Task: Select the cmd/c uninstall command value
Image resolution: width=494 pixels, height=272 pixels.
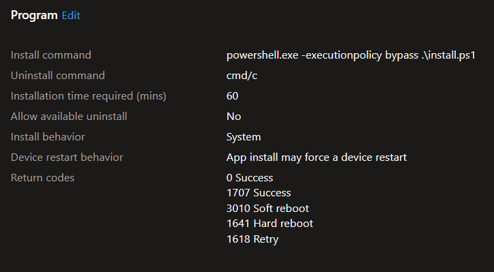Action: point(242,76)
